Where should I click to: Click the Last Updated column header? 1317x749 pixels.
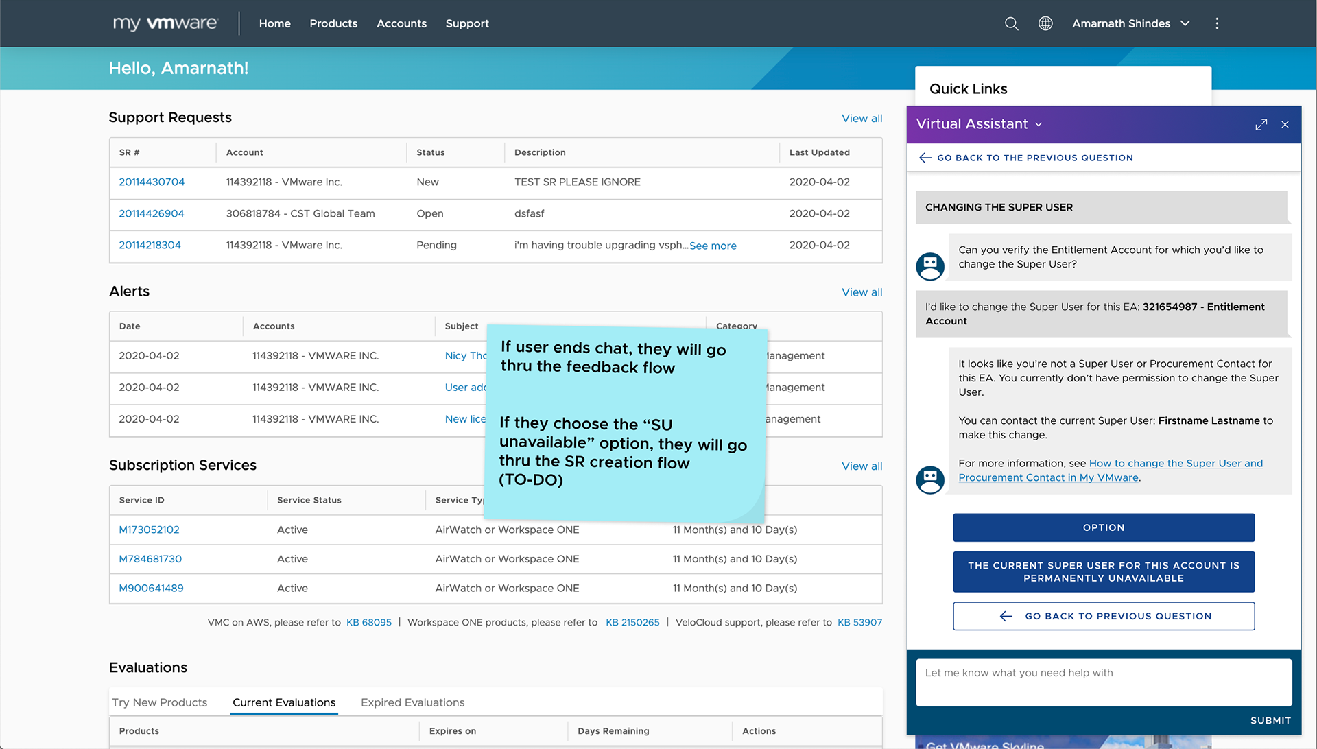click(819, 152)
